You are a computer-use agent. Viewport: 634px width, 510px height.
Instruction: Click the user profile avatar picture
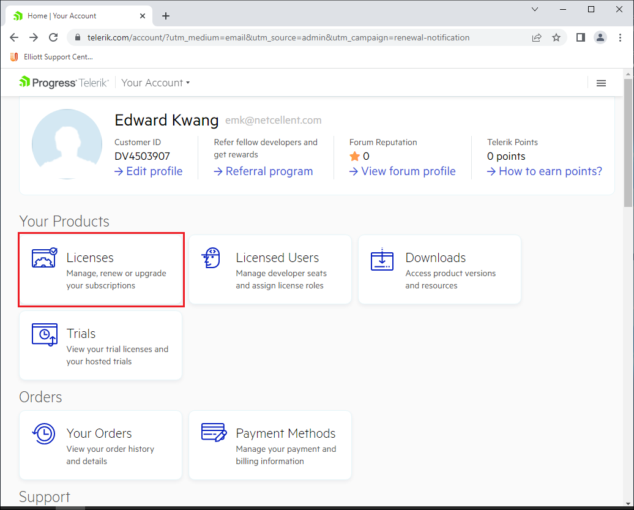click(67, 144)
